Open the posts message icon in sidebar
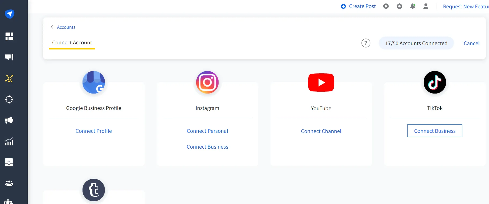Screen dimensions: 489x204 9,57
